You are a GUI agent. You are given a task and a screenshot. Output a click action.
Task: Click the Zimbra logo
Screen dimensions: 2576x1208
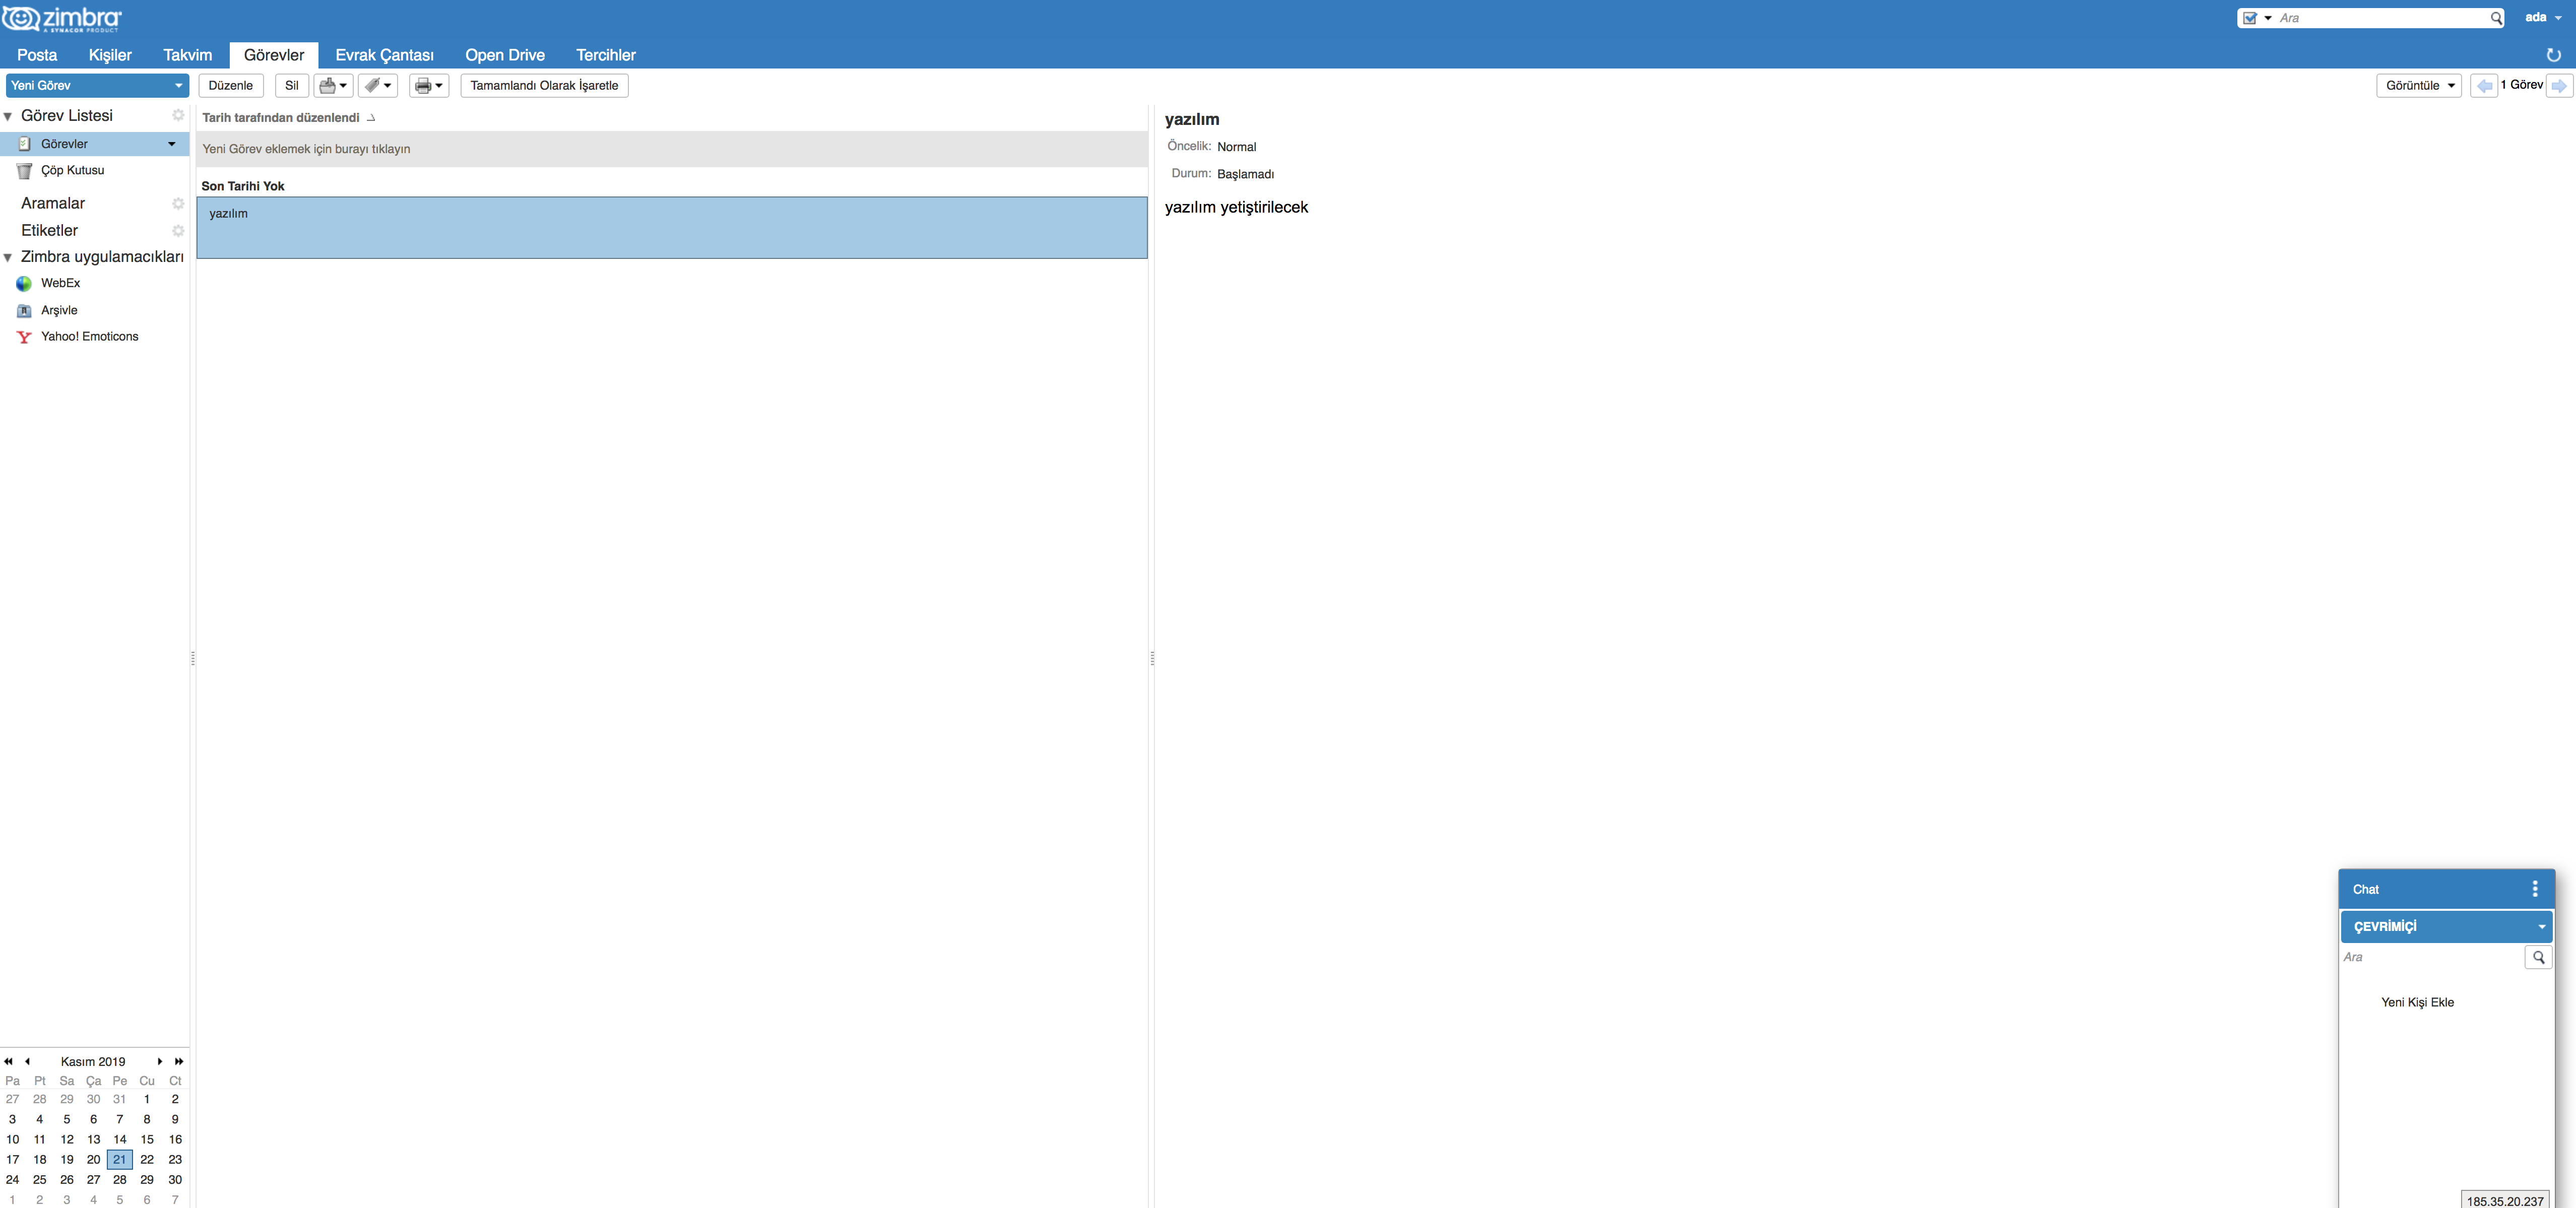pos(62,19)
